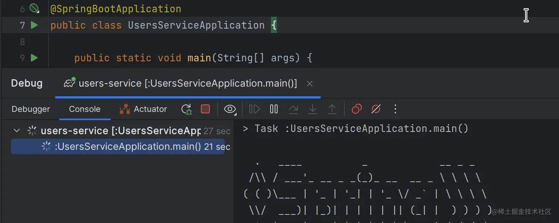Run the class from line 7 gutter arrow
559x223 pixels.
pyautogui.click(x=34, y=25)
